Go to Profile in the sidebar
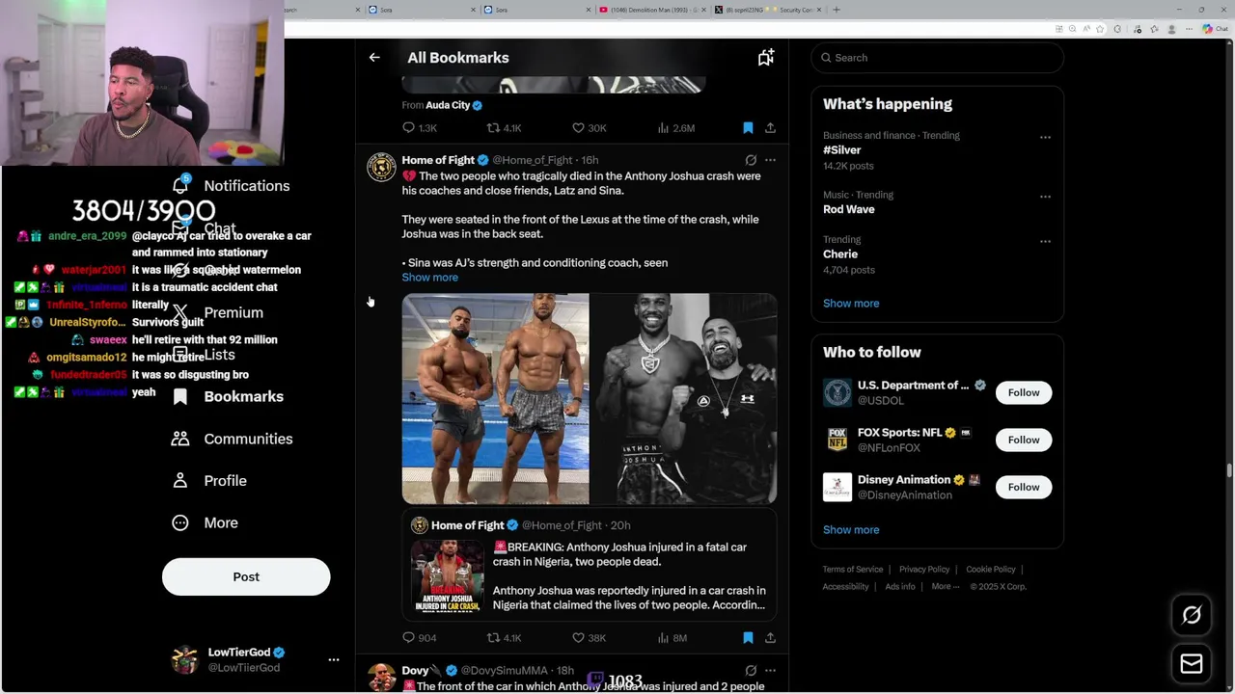1235x694 pixels. click(210, 480)
